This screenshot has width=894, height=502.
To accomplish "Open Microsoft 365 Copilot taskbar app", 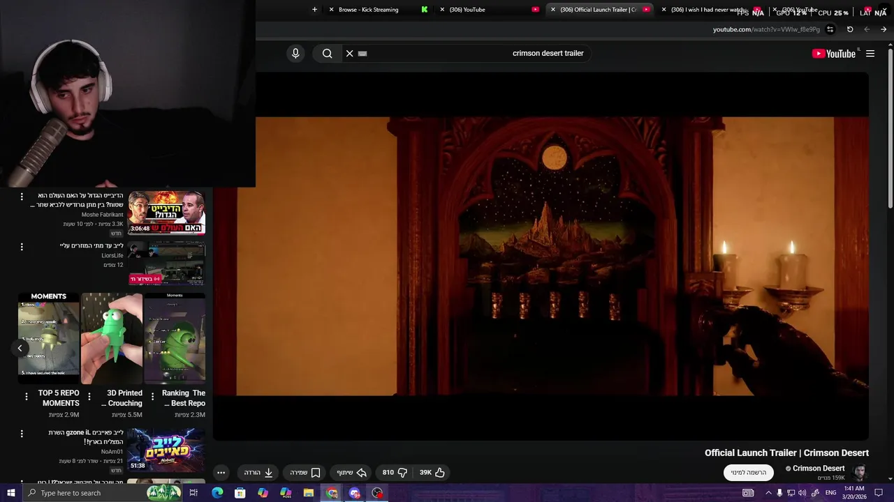I will coord(286,493).
